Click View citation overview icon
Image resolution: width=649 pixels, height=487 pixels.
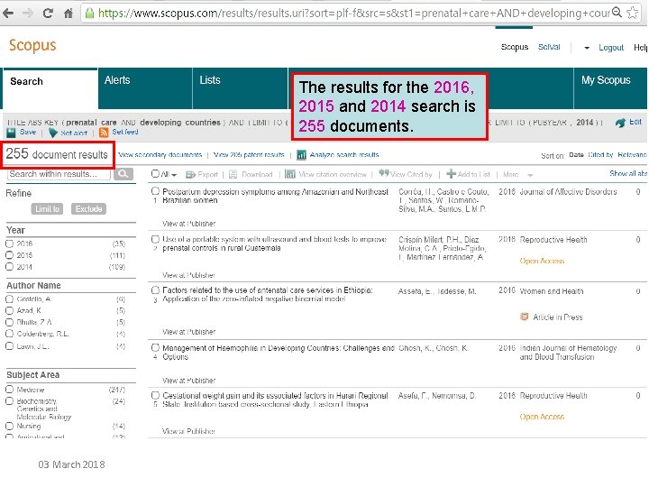[290, 174]
